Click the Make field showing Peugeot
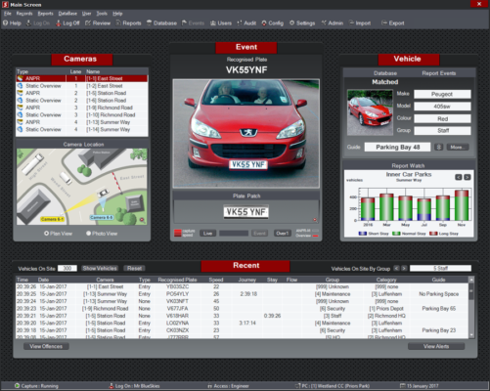 tap(442, 94)
